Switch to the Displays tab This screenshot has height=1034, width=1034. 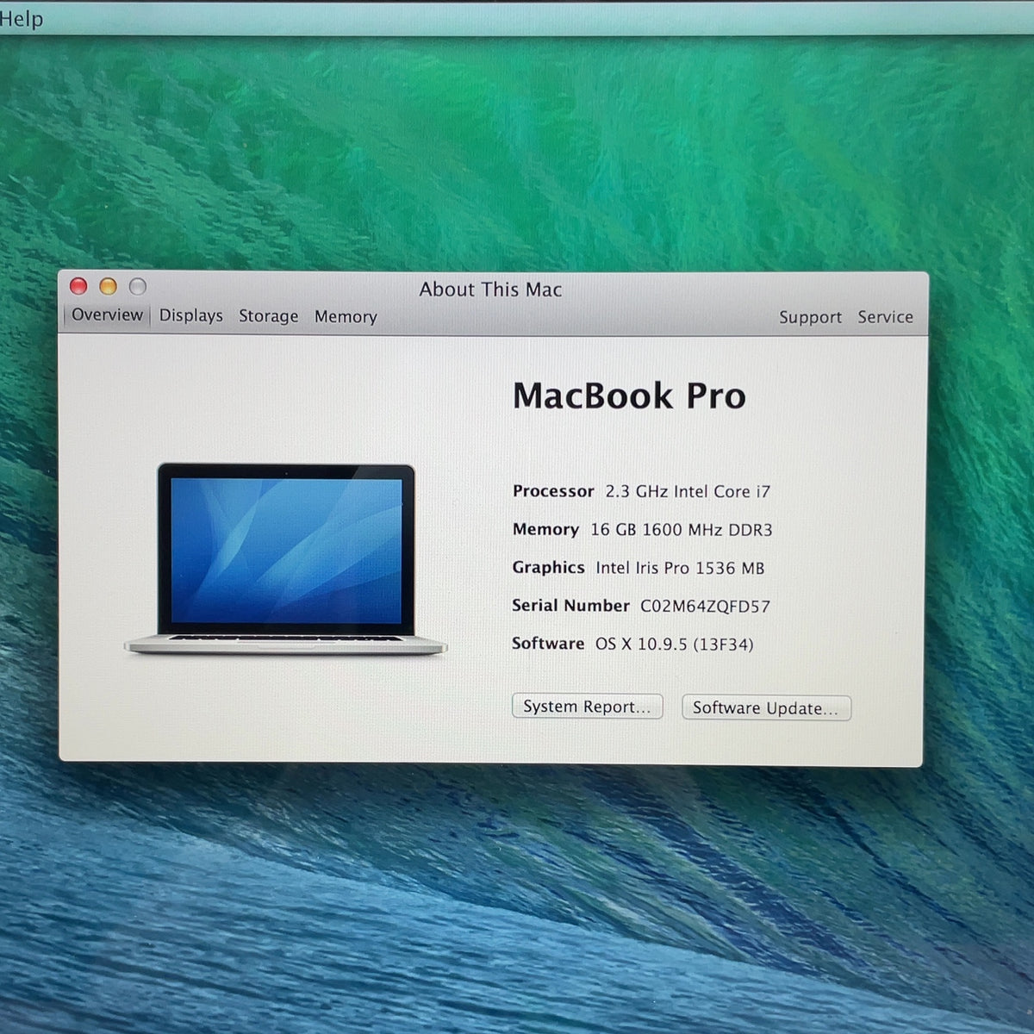[x=191, y=316]
